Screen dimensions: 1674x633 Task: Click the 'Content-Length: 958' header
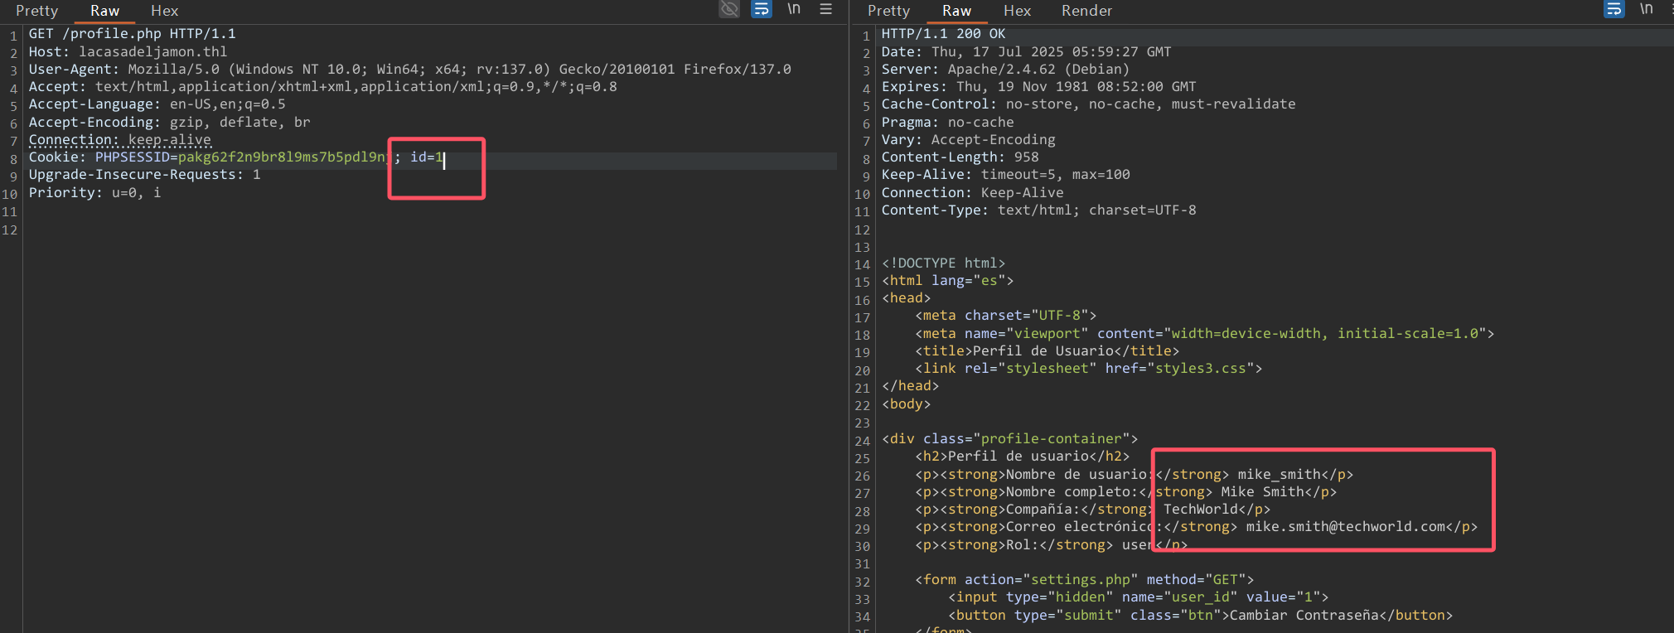[x=960, y=157]
